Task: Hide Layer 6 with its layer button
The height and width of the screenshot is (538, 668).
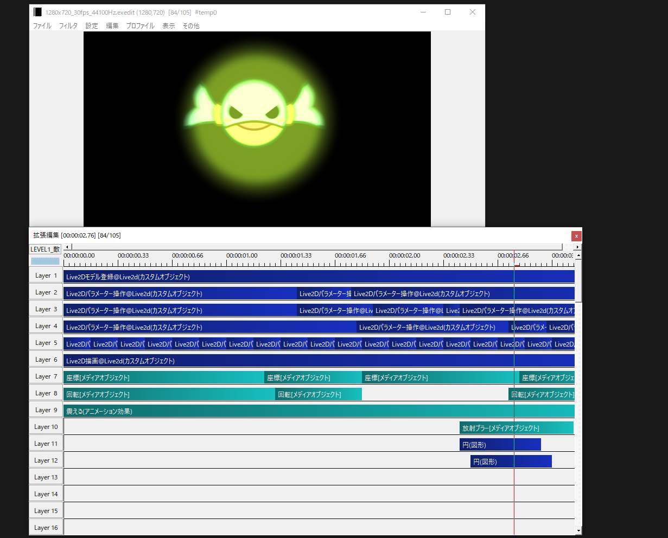Action: 46,360
